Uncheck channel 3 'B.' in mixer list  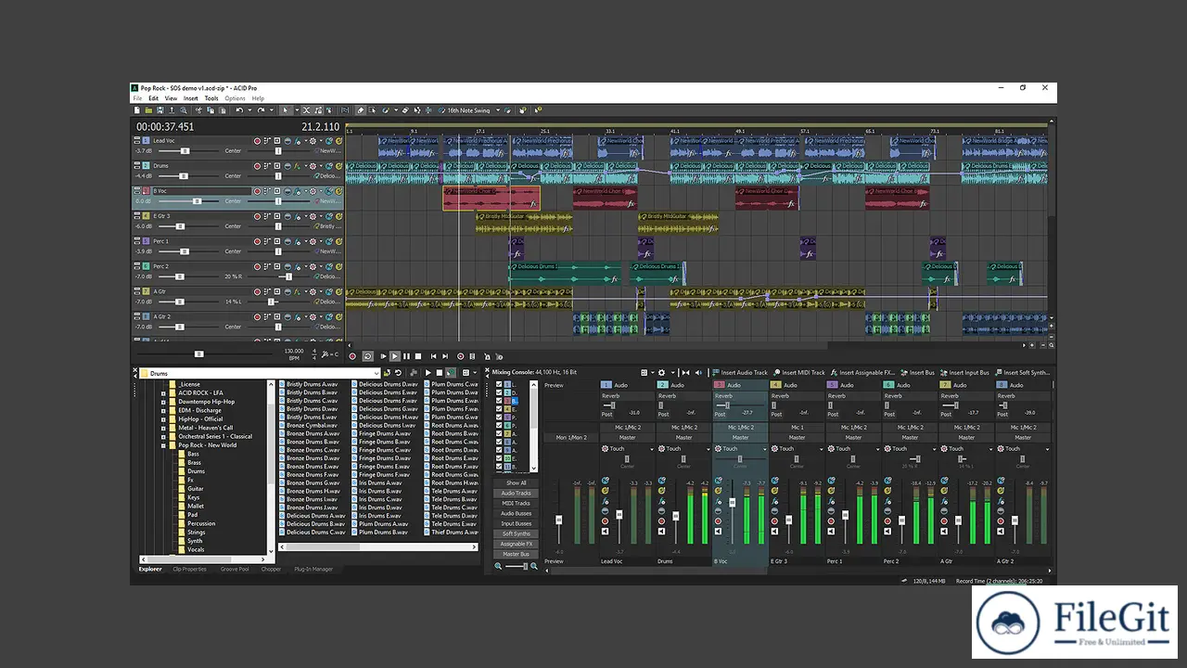click(x=499, y=401)
